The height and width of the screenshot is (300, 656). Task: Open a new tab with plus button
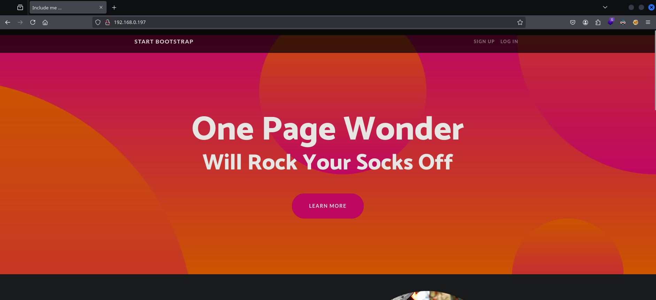[114, 7]
